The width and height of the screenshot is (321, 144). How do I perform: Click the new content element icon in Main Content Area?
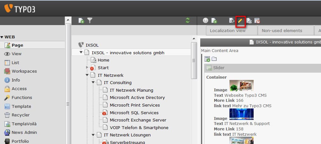[207, 59]
